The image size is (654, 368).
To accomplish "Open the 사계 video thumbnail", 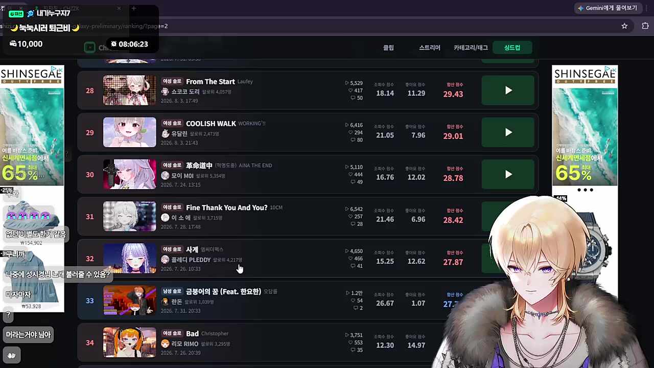I will point(130,258).
